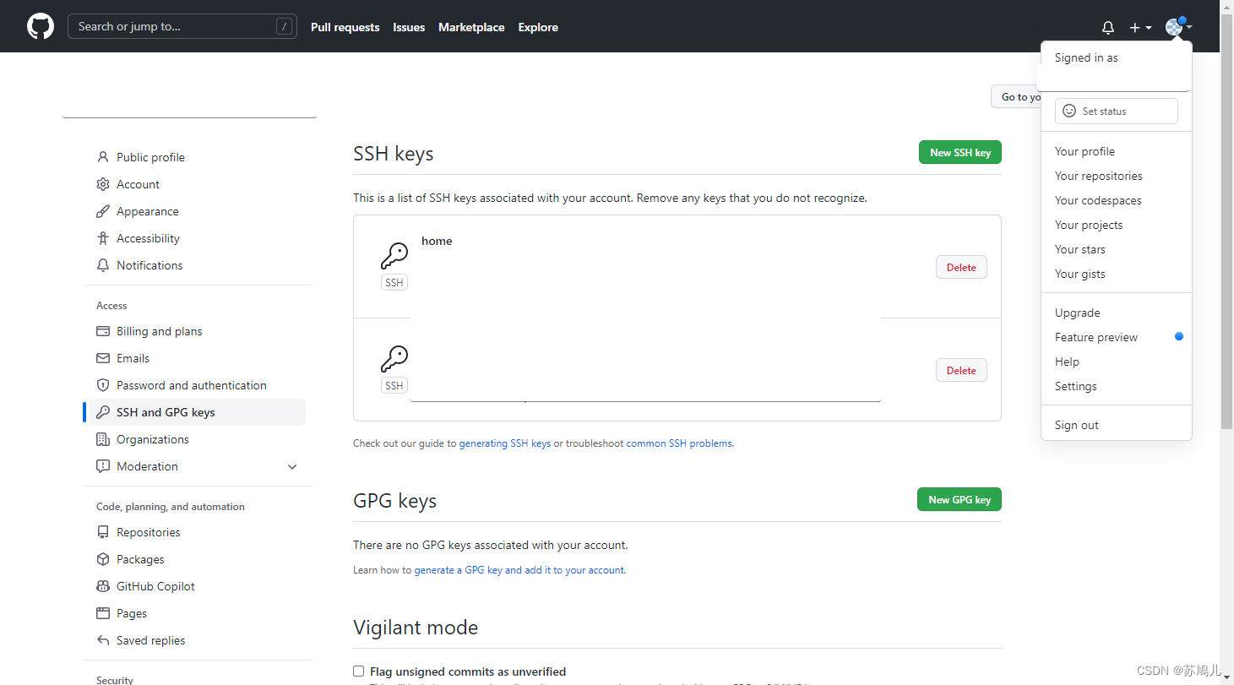
Task: Click the Pages browser icon
Action: 103,613
